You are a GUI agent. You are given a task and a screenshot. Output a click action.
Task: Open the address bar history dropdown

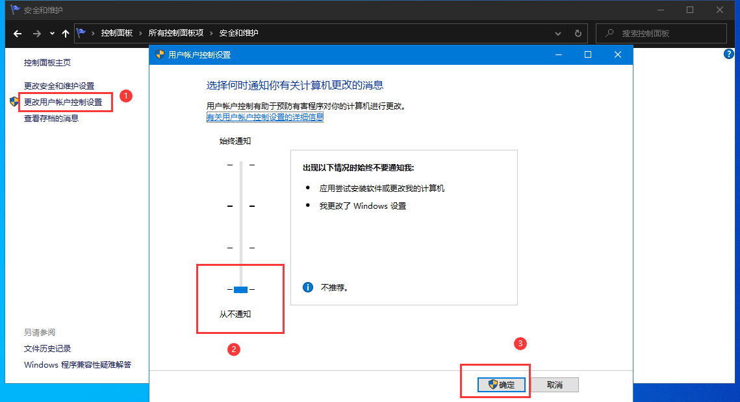(x=558, y=34)
